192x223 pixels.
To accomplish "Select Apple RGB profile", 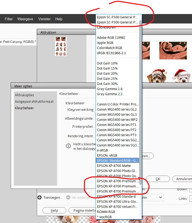I will click(117, 43).
